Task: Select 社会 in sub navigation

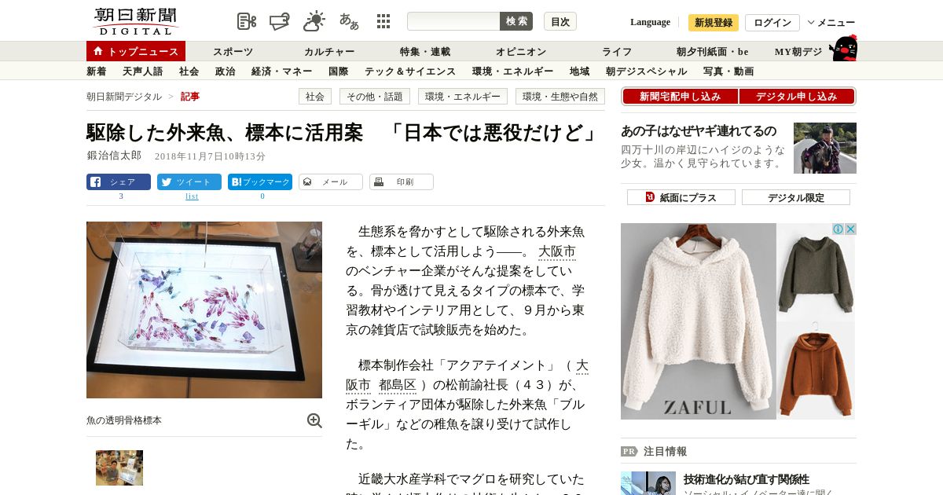Action: point(189,71)
